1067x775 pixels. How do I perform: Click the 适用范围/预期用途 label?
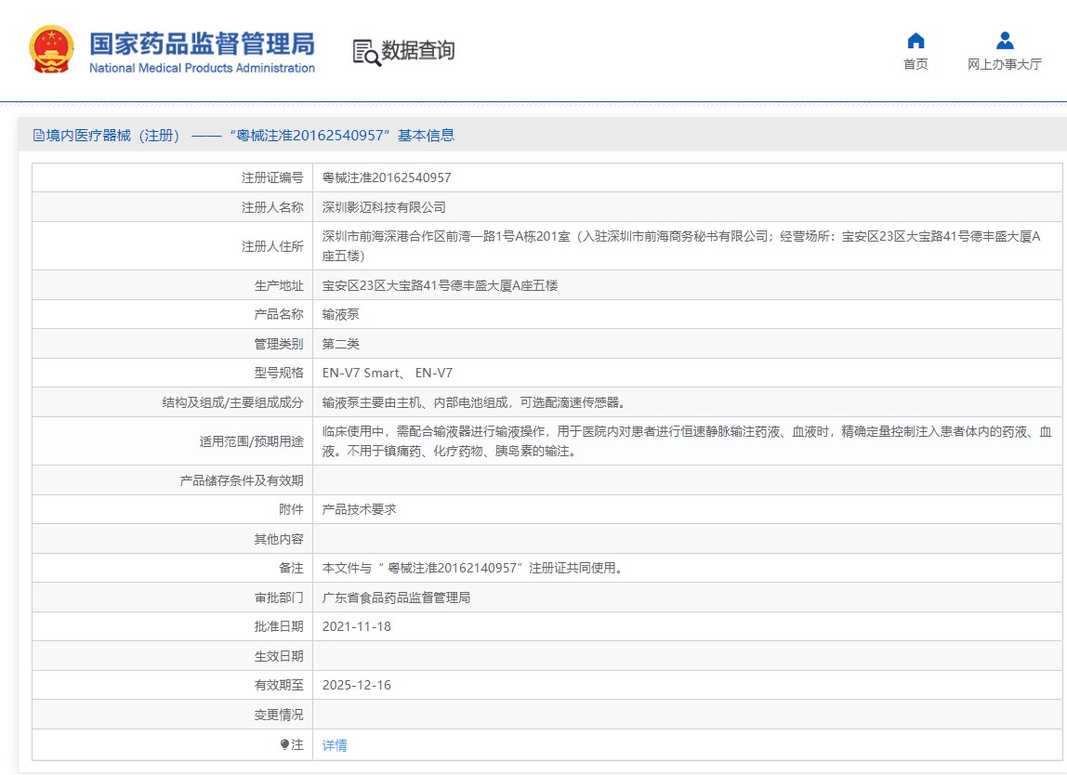[x=251, y=441]
